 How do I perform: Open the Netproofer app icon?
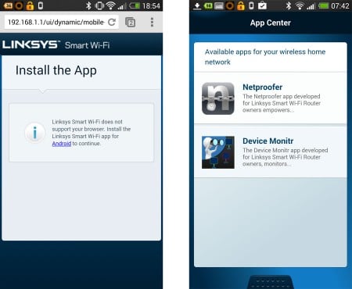(218, 98)
